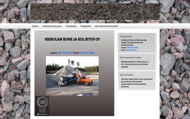
Task: Select the Ajankohtaista sidebar heading
Action: click(x=126, y=75)
